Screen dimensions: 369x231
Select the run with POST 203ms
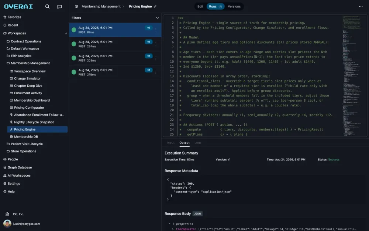pos(115,58)
